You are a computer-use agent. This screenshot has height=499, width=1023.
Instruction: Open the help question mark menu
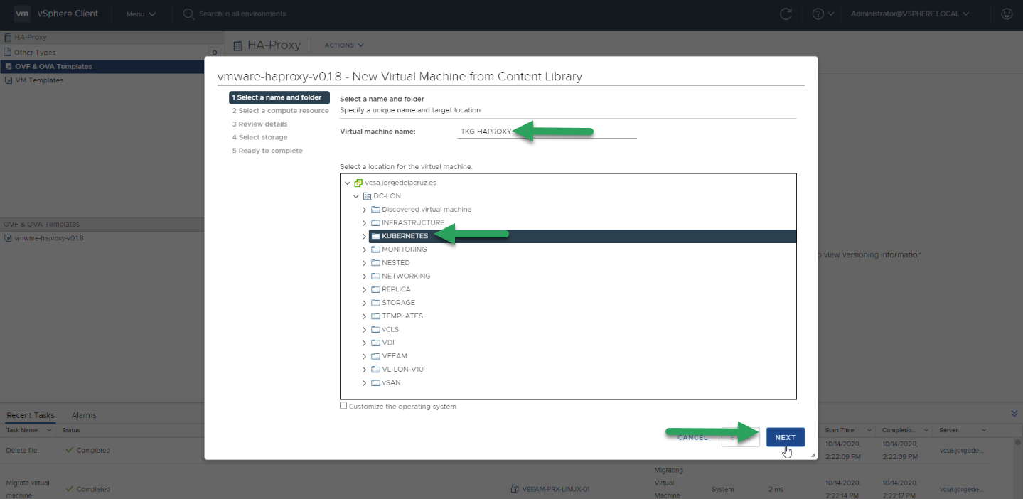pyautogui.click(x=823, y=14)
